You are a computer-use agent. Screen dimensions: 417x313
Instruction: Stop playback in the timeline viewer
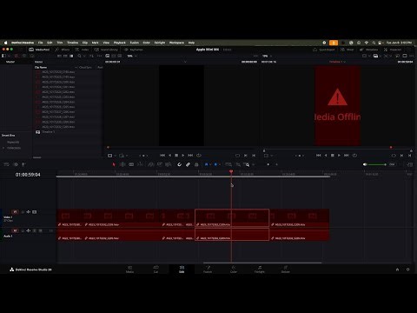click(333, 156)
